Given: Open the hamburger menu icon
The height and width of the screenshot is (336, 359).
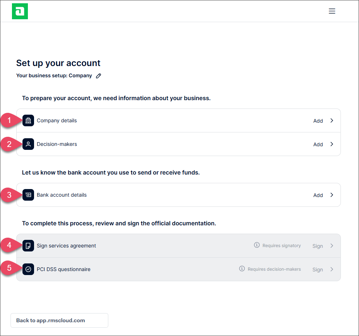Looking at the screenshot, I should 332,11.
